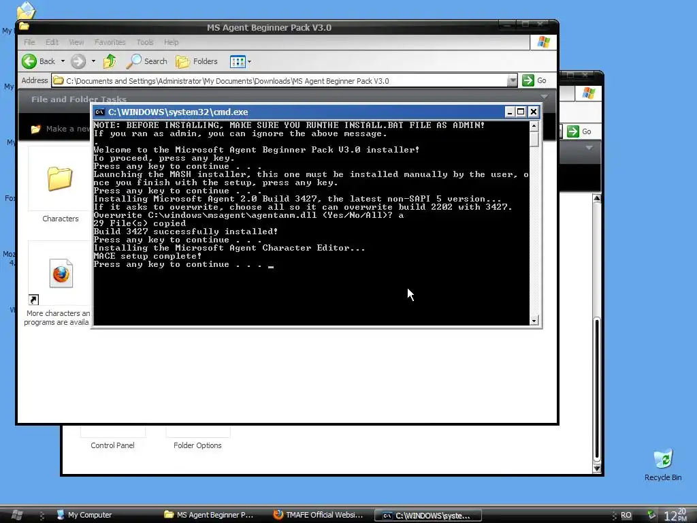Open the Back history dropdown arrow
Viewport: 697px width, 523px height.
click(x=63, y=61)
